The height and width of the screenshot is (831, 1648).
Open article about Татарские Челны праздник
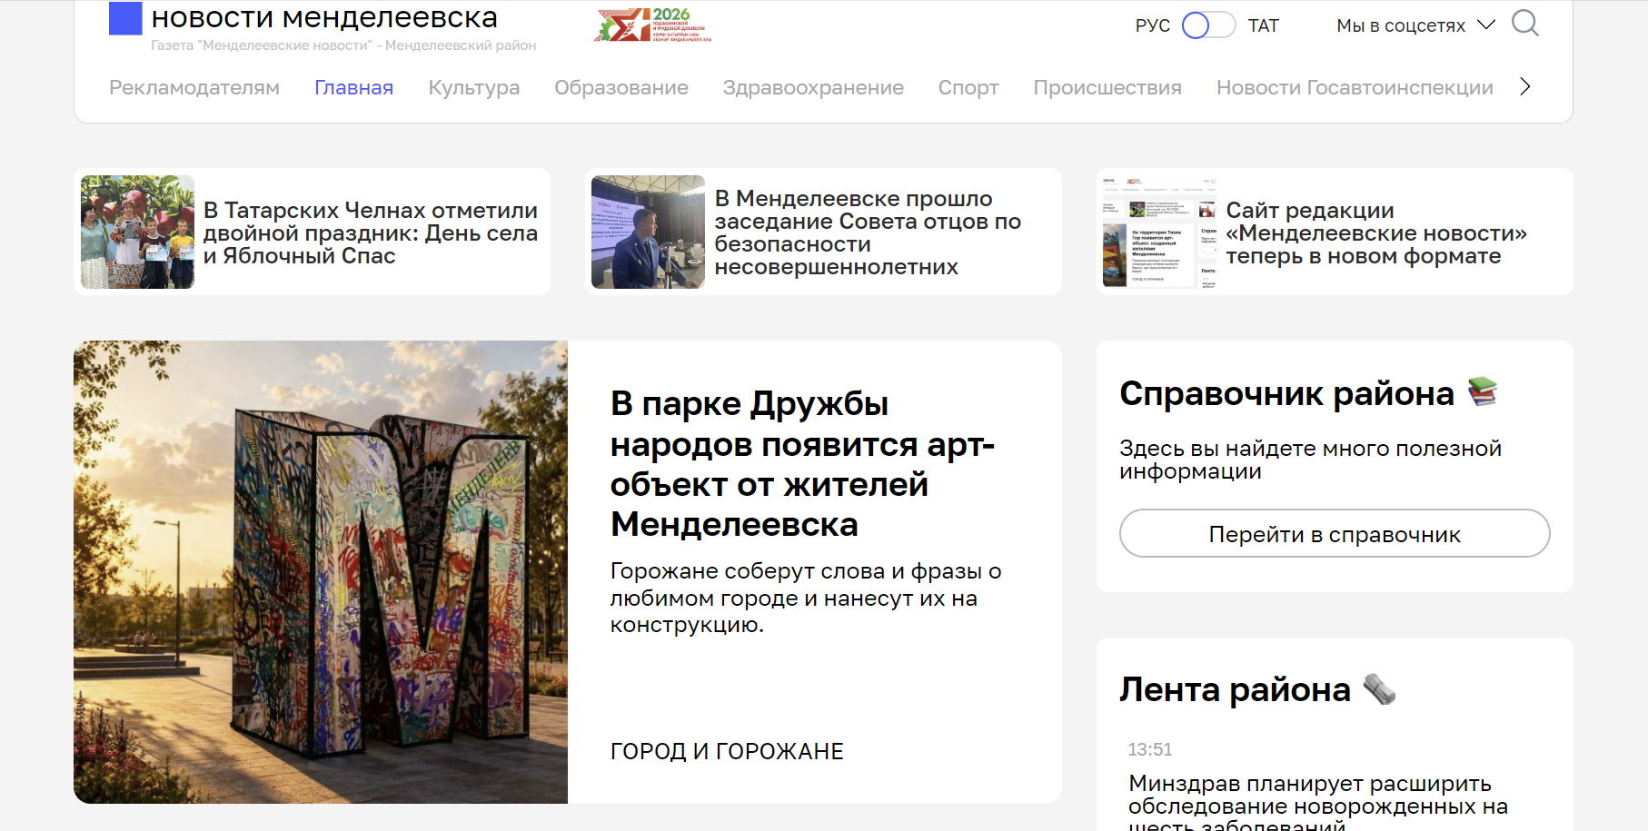tap(371, 232)
